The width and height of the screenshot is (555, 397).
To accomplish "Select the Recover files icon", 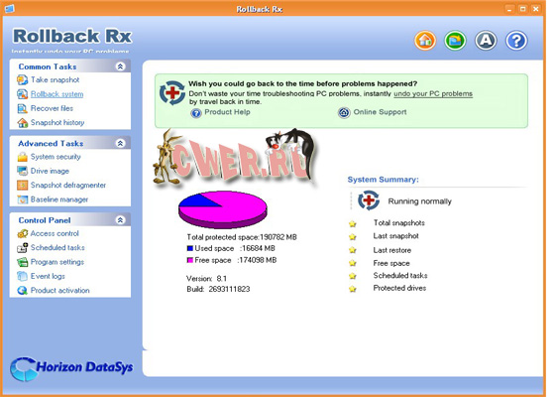I will 22,108.
